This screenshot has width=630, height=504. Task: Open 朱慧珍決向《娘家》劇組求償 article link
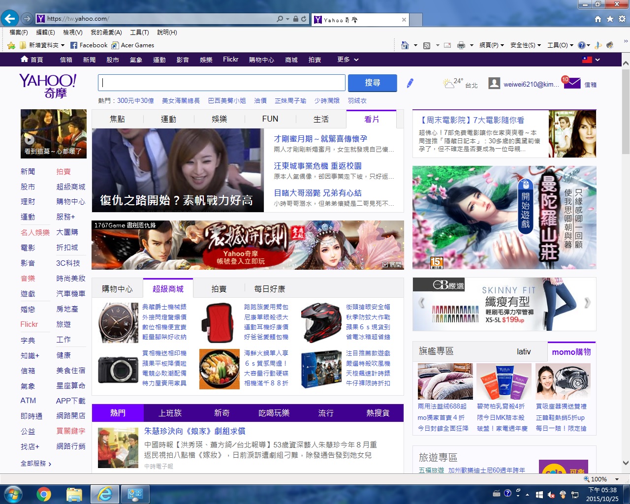point(194,431)
